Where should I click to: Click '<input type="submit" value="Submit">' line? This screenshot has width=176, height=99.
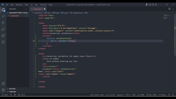coord(57,74)
